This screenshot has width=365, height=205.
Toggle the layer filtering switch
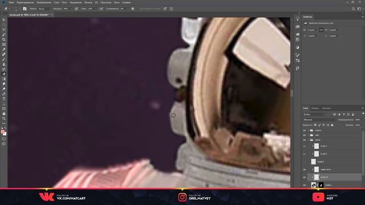(x=363, y=114)
